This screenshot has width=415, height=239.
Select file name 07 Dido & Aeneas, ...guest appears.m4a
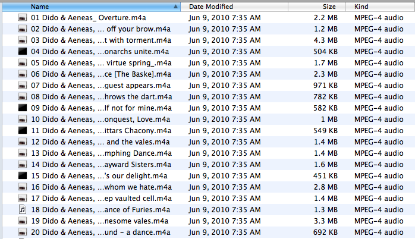pyautogui.click(x=101, y=85)
